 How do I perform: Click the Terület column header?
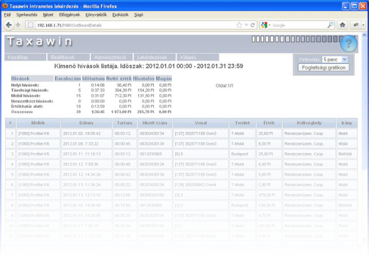pos(242,123)
